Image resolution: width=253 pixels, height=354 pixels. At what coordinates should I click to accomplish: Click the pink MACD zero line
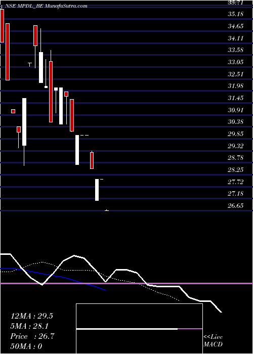click(126, 283)
